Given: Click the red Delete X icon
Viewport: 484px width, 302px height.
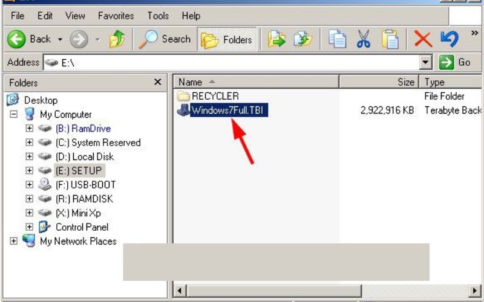Looking at the screenshot, I should (x=423, y=39).
